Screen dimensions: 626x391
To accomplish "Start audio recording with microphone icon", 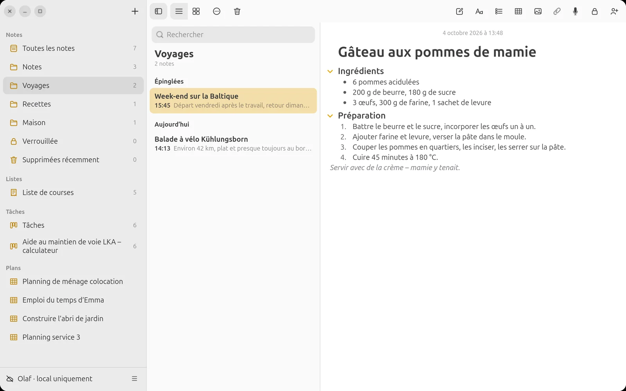I will pos(575,11).
